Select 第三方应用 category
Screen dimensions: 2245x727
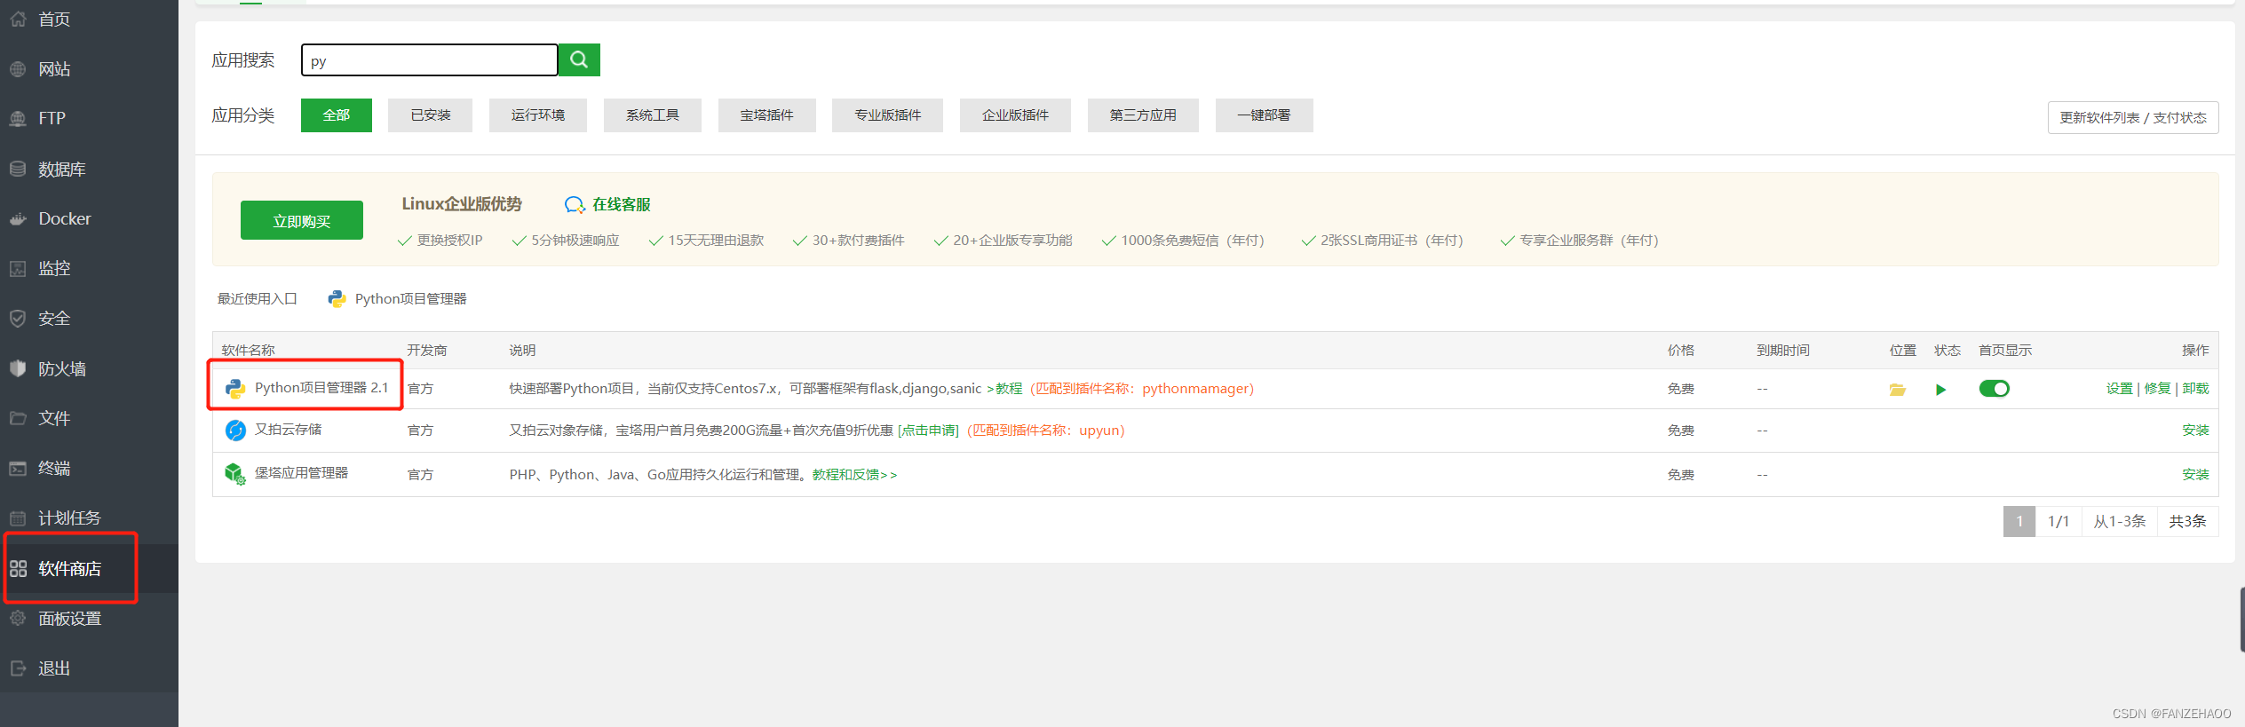tap(1143, 115)
